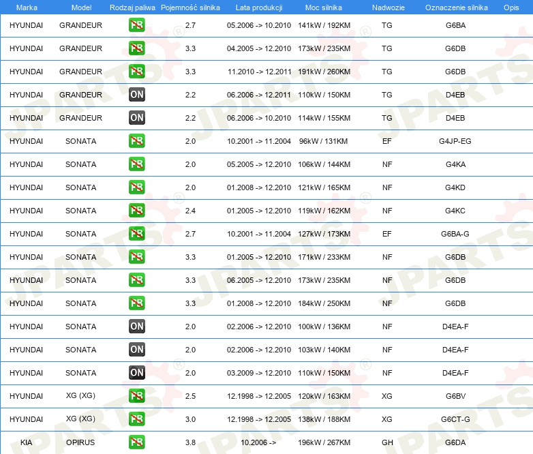Click the ON diesel icon for Sonata 103kW
The image size is (533, 454).
coord(136,349)
